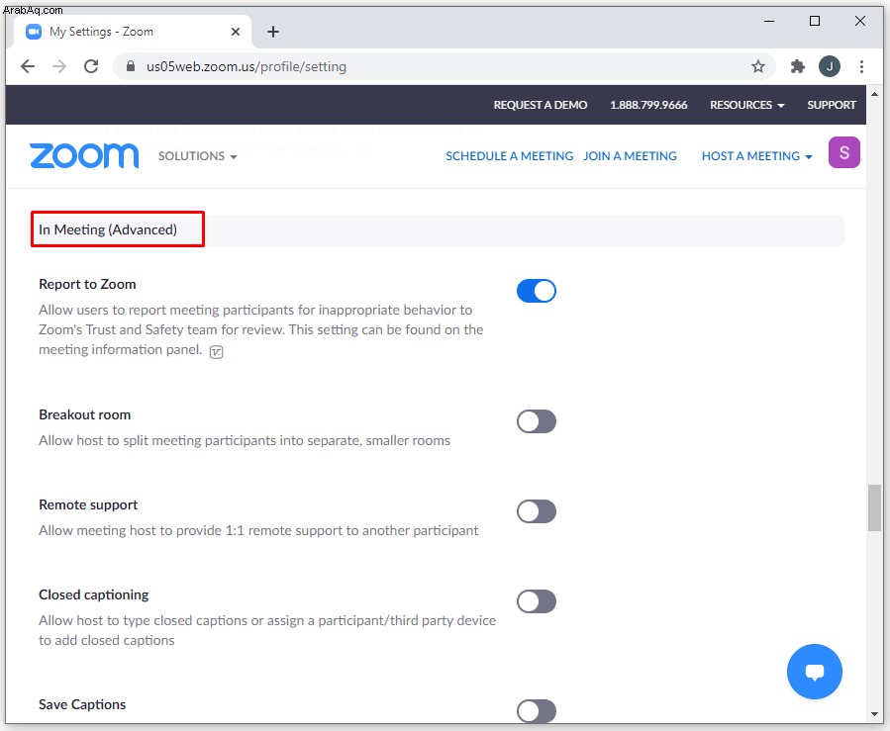Open Chrome three-dot menu

(x=861, y=66)
